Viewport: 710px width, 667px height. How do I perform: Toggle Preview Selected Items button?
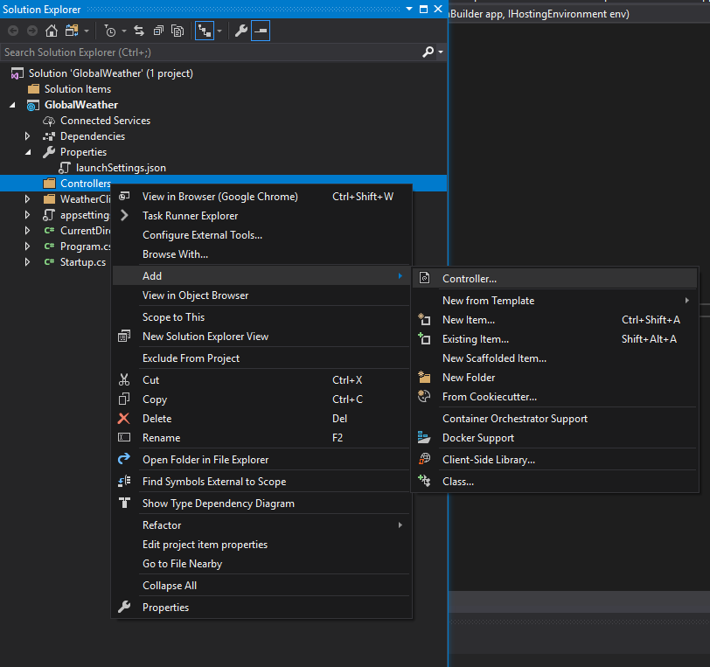pyautogui.click(x=261, y=31)
